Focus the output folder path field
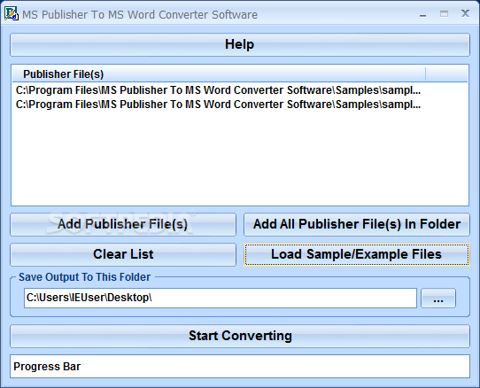The height and width of the screenshot is (388, 480). pyautogui.click(x=221, y=298)
